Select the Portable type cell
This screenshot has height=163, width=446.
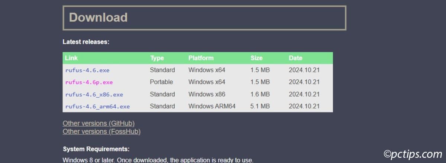161,82
